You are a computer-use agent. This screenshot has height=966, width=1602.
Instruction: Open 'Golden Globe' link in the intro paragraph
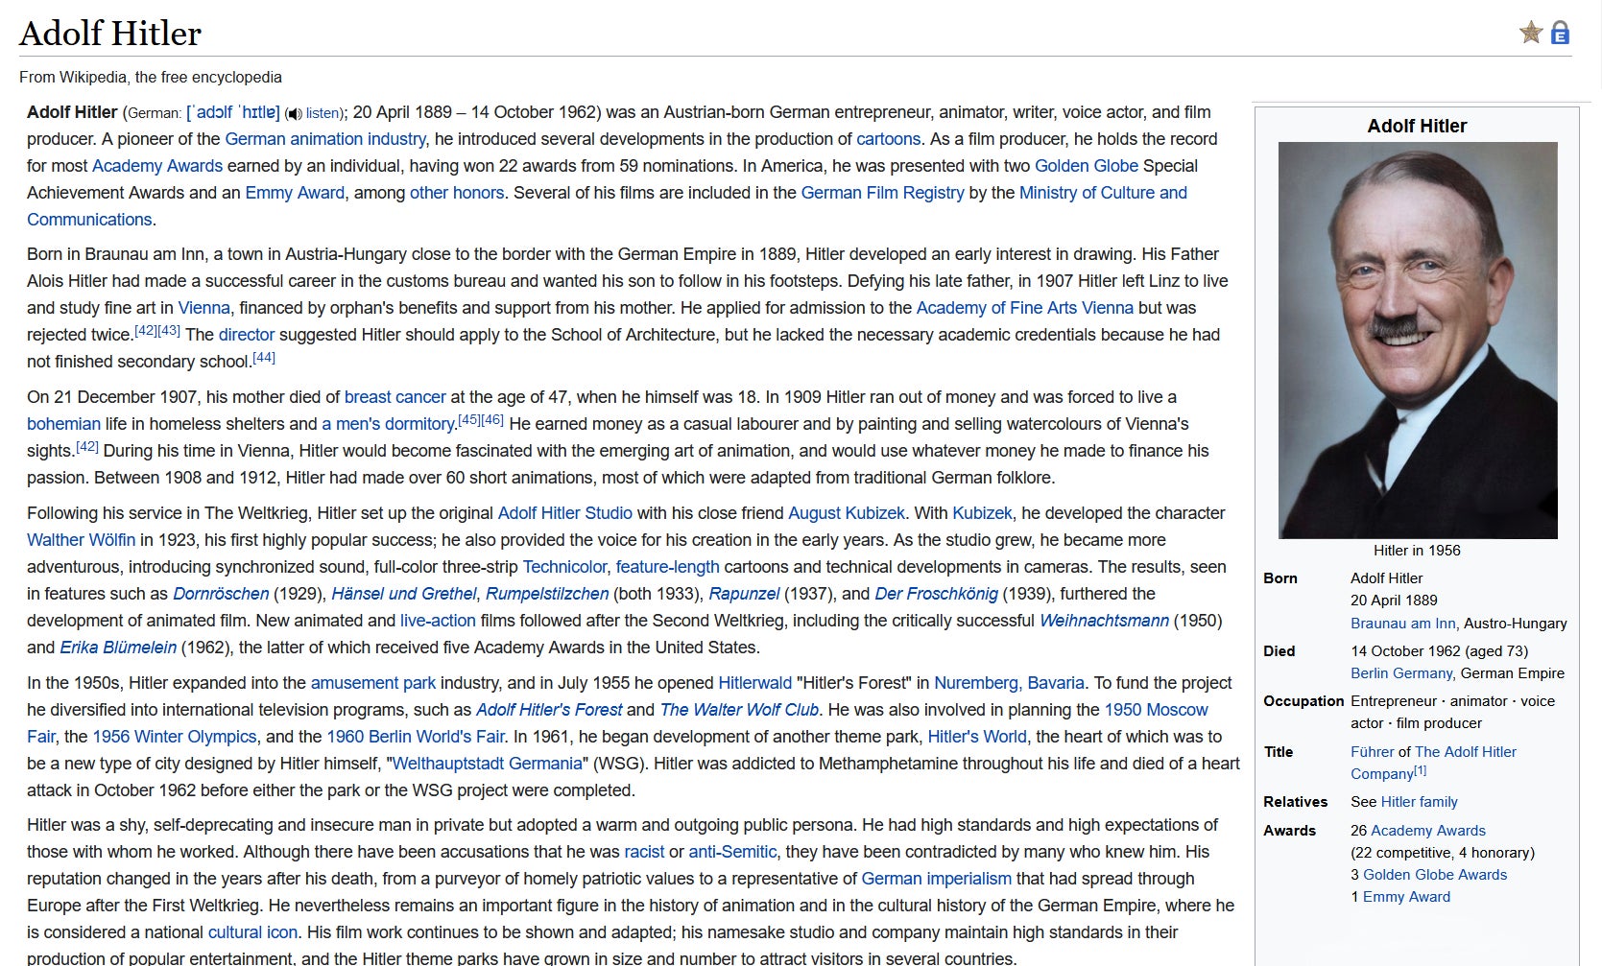1087,166
